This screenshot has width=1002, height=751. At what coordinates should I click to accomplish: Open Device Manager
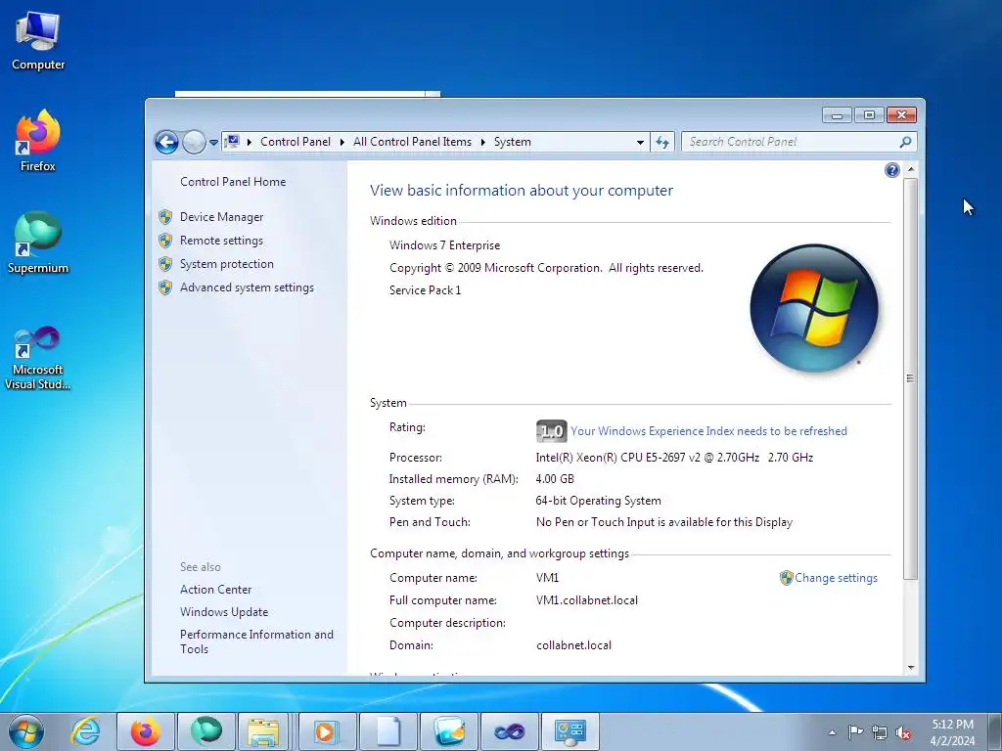click(x=221, y=217)
